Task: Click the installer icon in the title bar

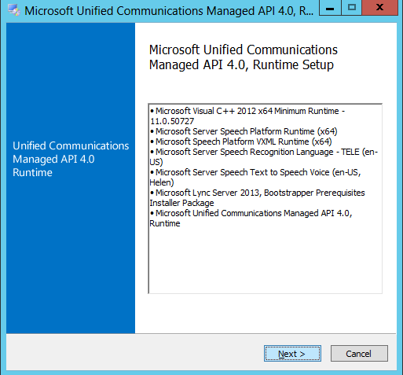Action: 14,10
